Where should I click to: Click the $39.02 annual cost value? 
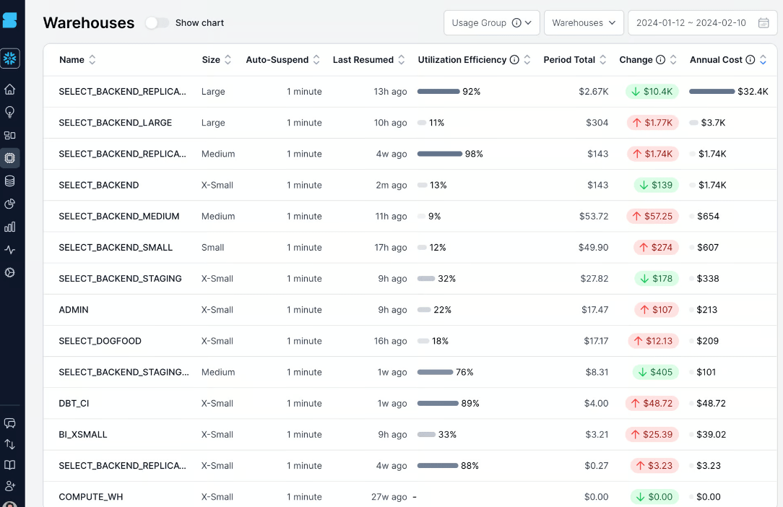(711, 435)
